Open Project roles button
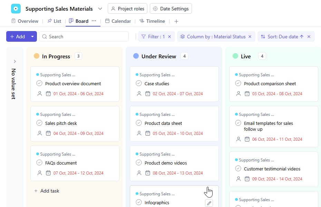The height and width of the screenshot is (207, 321). [x=128, y=9]
